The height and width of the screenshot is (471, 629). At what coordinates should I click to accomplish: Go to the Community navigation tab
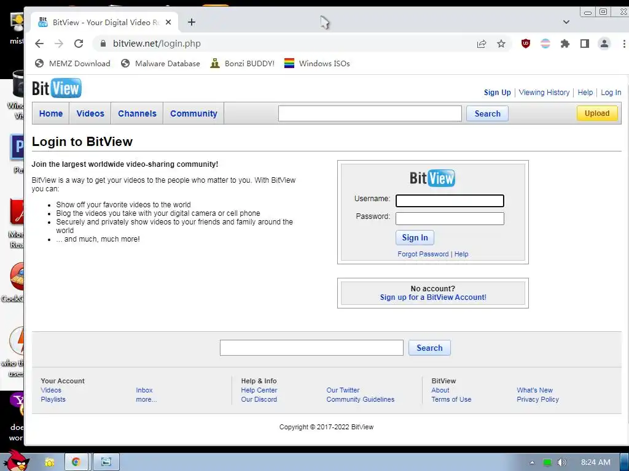193,113
